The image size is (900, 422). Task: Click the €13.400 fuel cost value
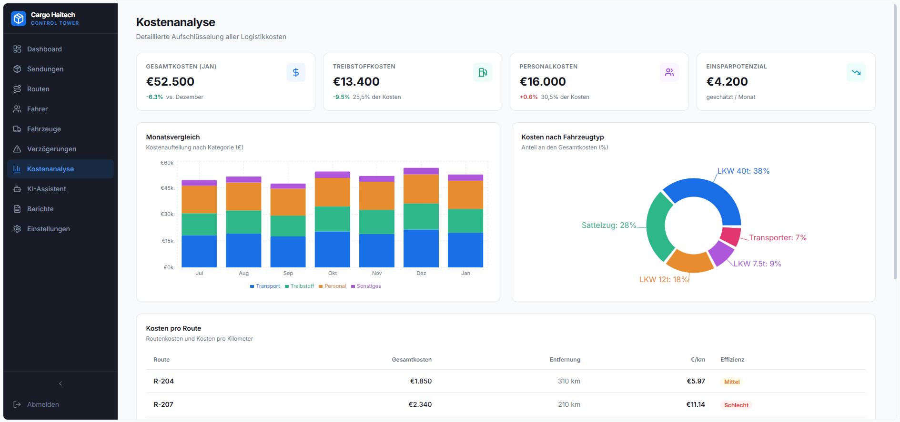click(x=356, y=82)
